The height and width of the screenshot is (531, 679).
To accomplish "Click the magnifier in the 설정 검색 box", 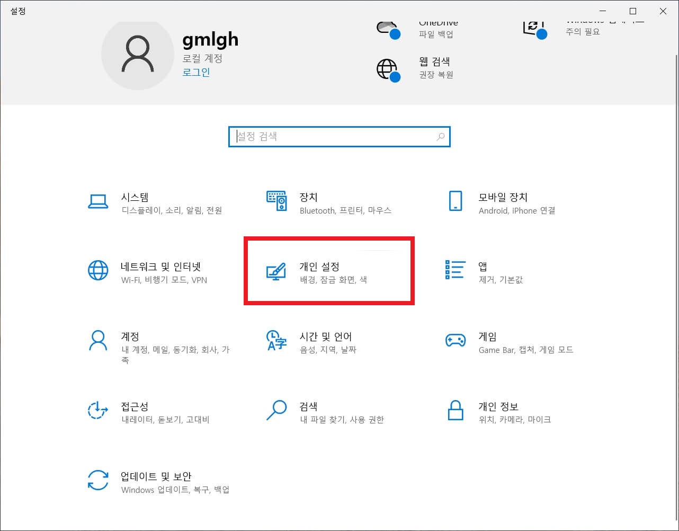I will click(441, 137).
